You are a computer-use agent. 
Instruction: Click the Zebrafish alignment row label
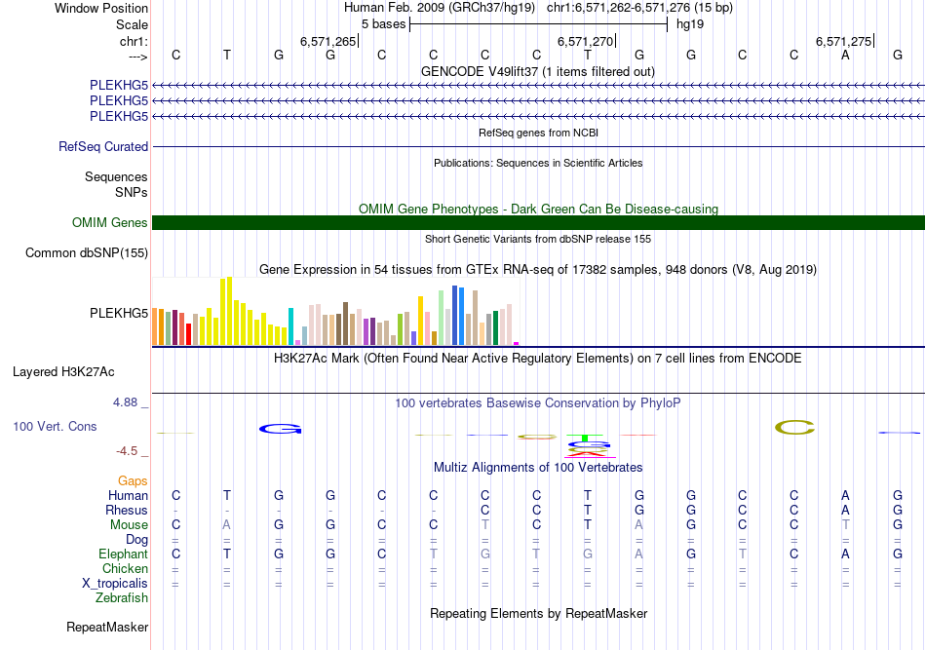point(122,598)
